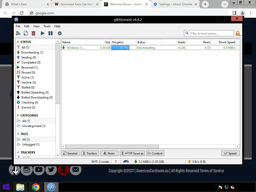This screenshot has width=256, height=192.
Task: Click the Chrome address bar showing google.com
Action: point(128,13)
